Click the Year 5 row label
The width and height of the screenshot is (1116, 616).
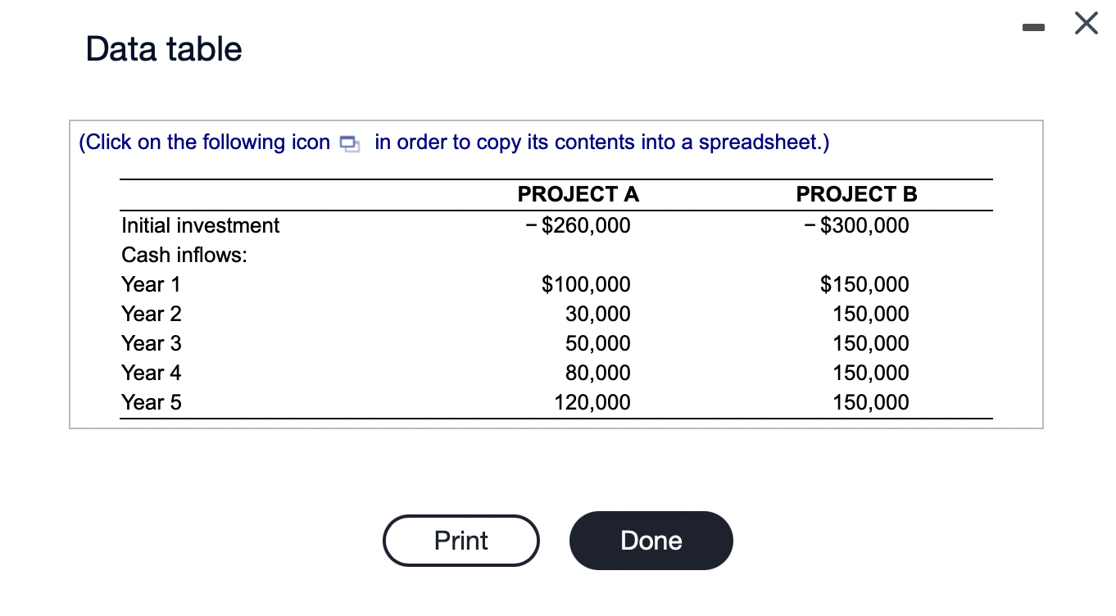click(x=151, y=402)
